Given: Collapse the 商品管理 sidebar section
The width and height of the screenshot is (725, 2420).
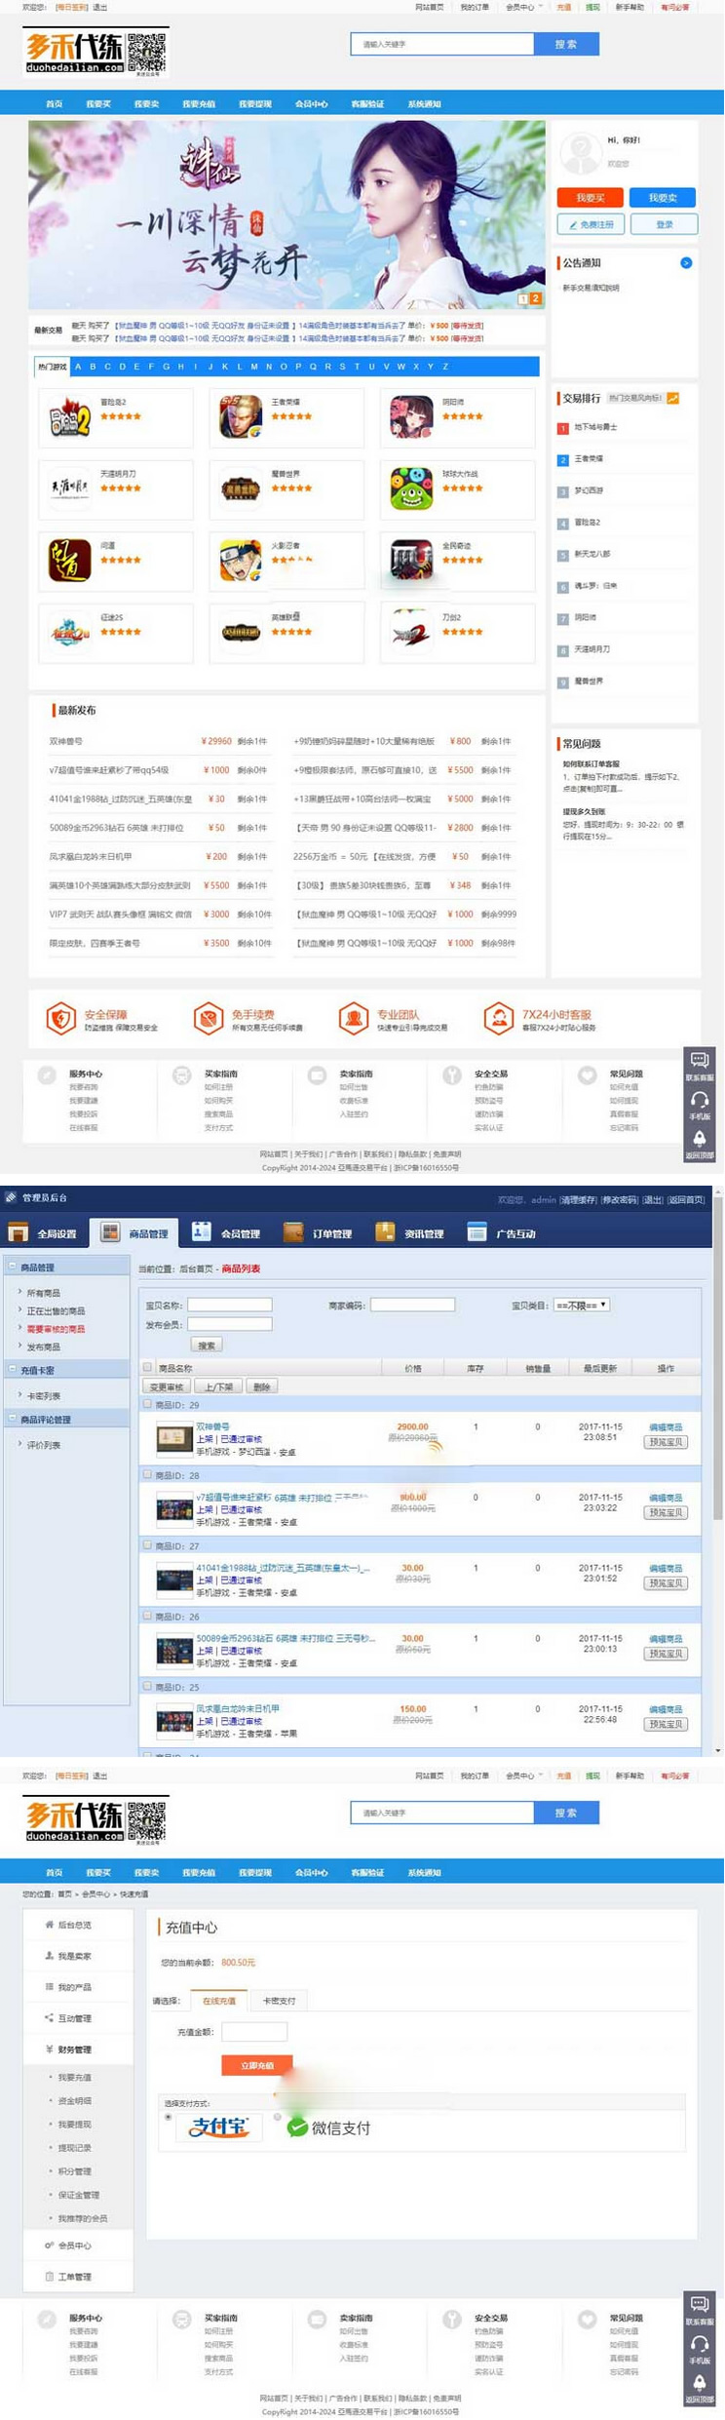Looking at the screenshot, I should [x=12, y=1267].
